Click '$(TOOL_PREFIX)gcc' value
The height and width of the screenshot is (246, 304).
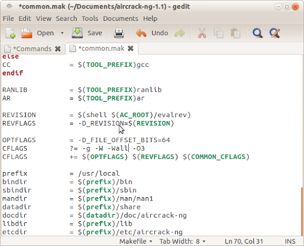click(114, 65)
